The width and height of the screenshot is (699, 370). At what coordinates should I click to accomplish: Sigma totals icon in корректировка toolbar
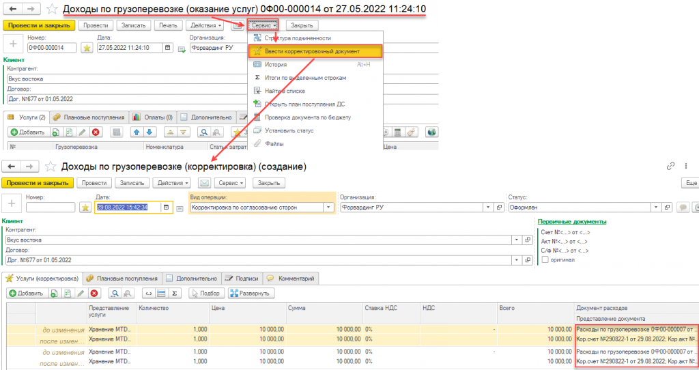pos(174,294)
